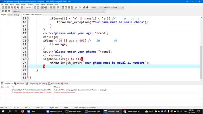Open the Tools menu

[x=37, y=4]
